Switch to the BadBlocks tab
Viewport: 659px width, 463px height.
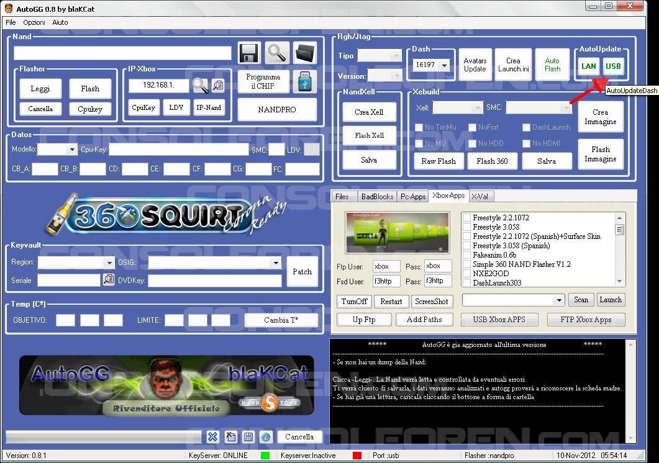tap(377, 197)
